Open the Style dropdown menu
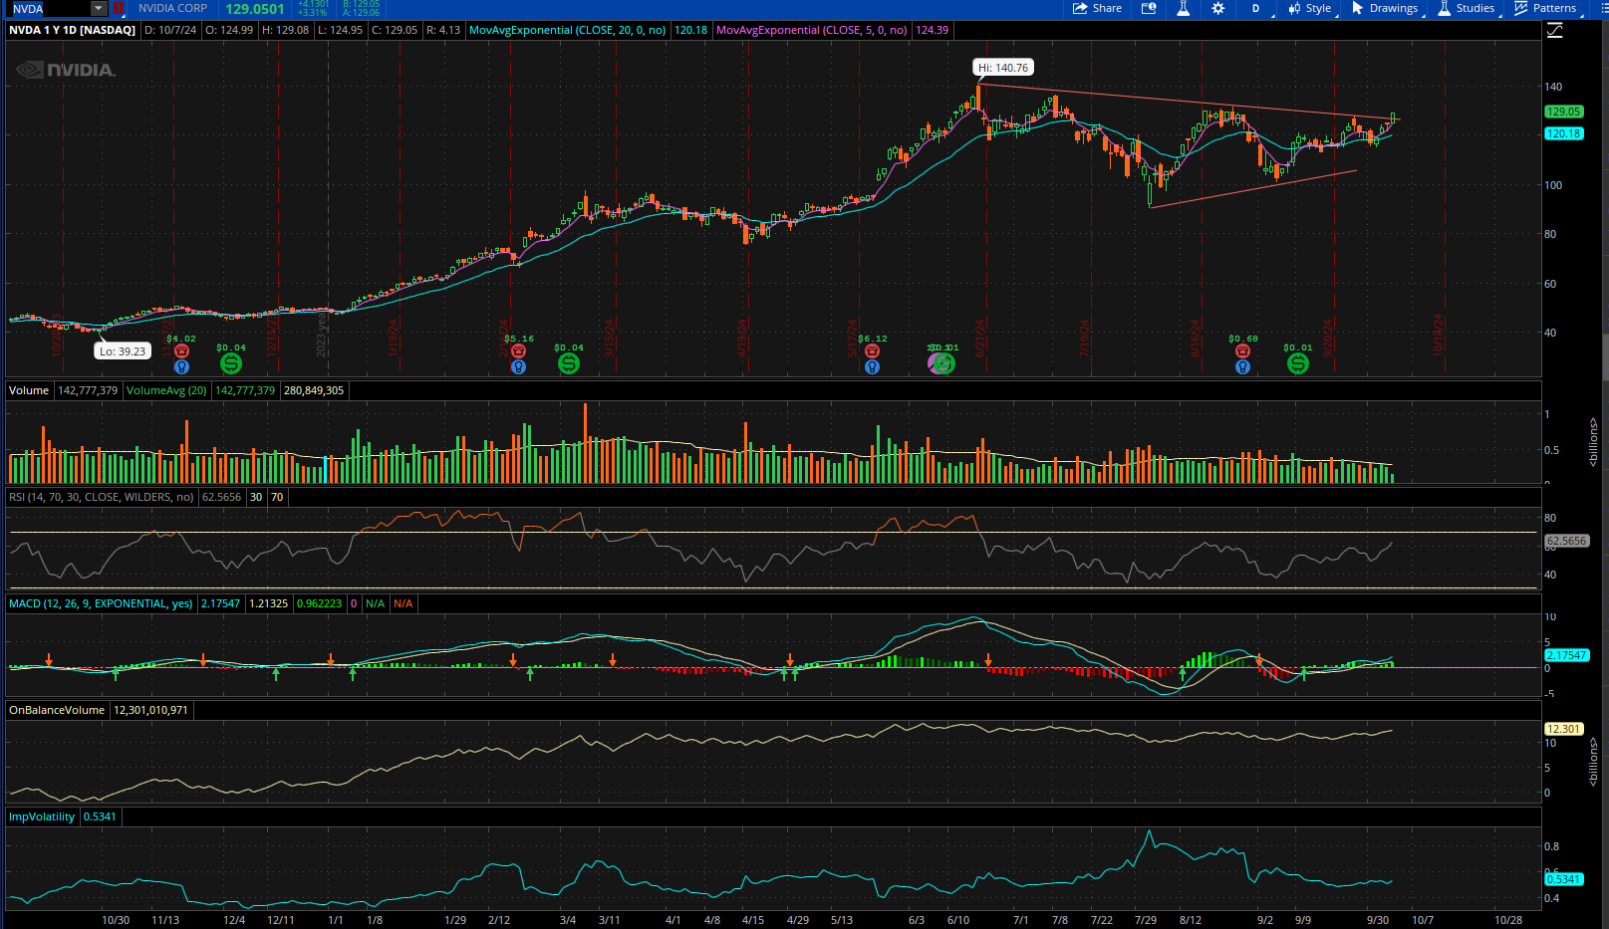 pos(1309,8)
